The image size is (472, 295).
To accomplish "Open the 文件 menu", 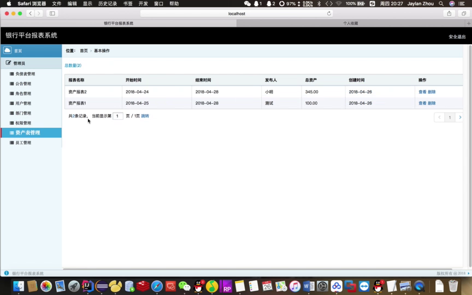I will click(57, 4).
